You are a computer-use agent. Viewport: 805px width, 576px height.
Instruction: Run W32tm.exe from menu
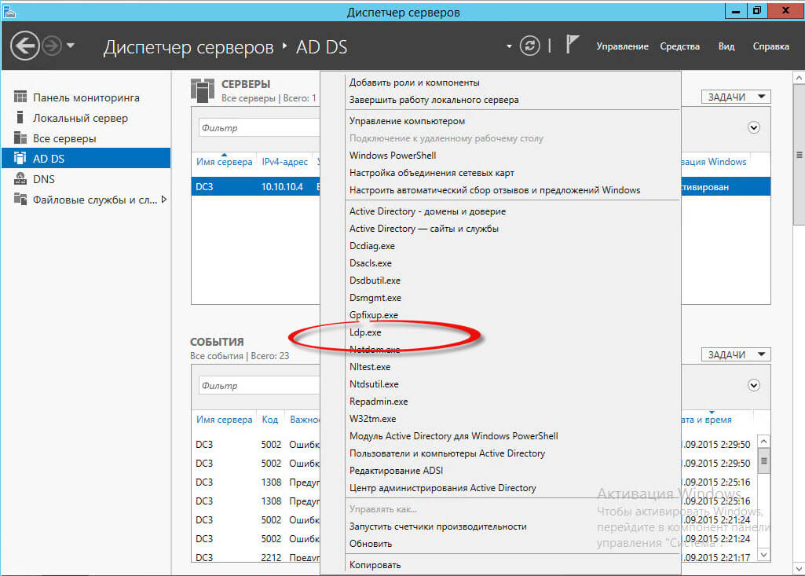[x=373, y=419]
